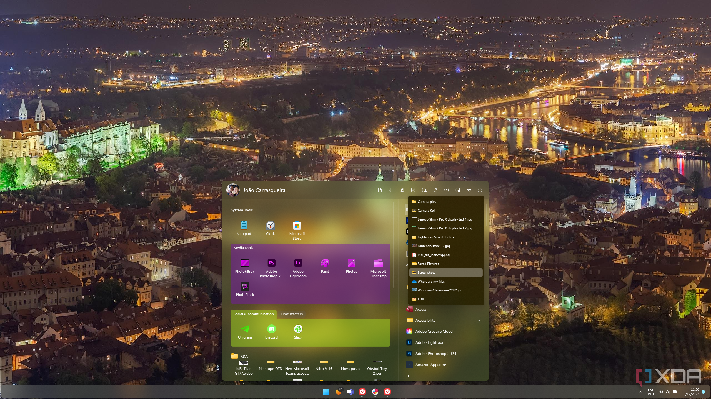Open the Documents shortcut icon in header
Viewport: 711px width, 399px height.
click(x=380, y=190)
